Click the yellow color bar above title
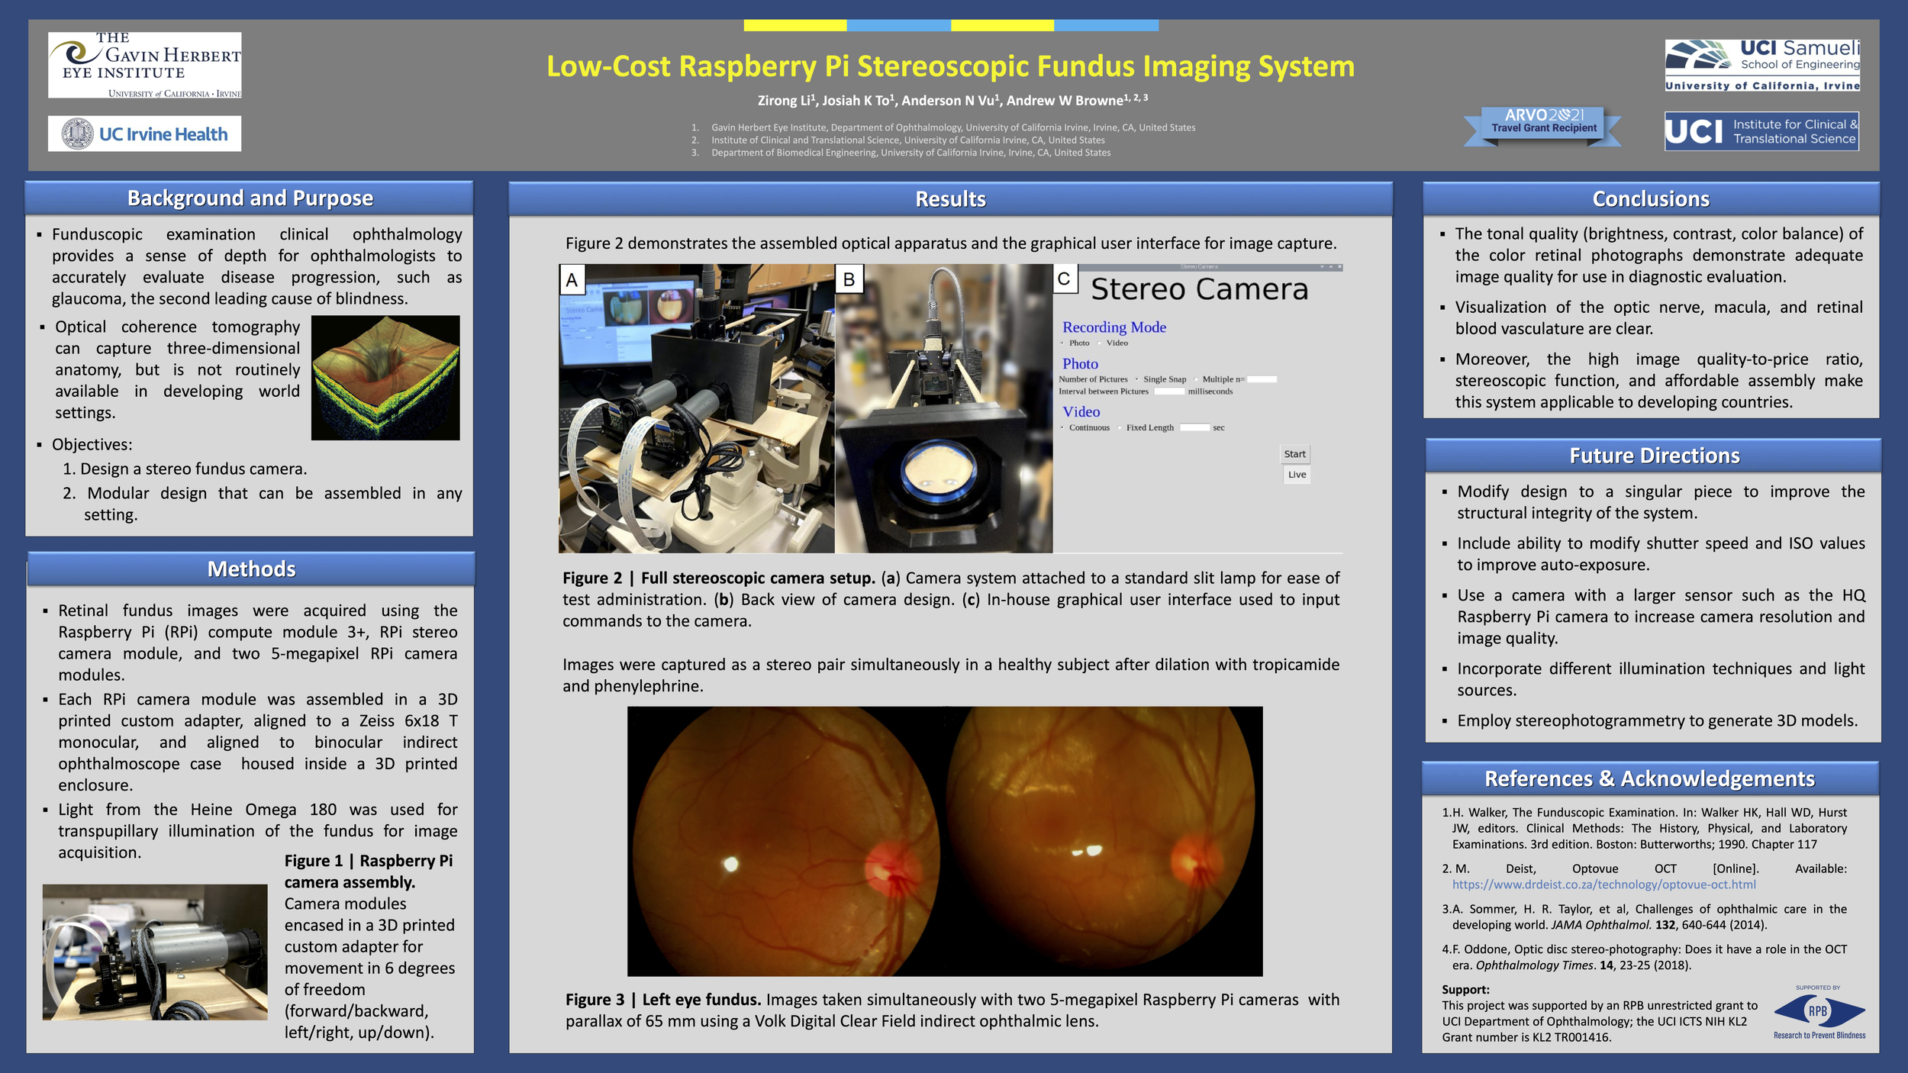 [x=794, y=25]
